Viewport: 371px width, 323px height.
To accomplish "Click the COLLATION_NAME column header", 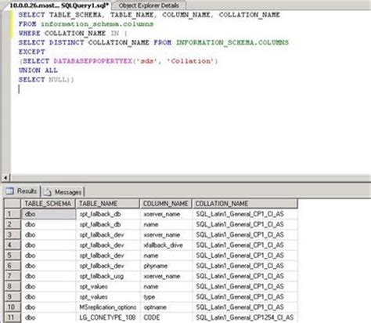I will 245,204.
